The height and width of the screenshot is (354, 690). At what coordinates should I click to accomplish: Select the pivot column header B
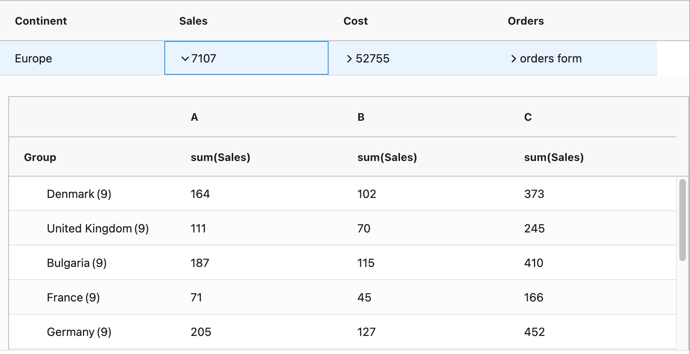point(361,117)
